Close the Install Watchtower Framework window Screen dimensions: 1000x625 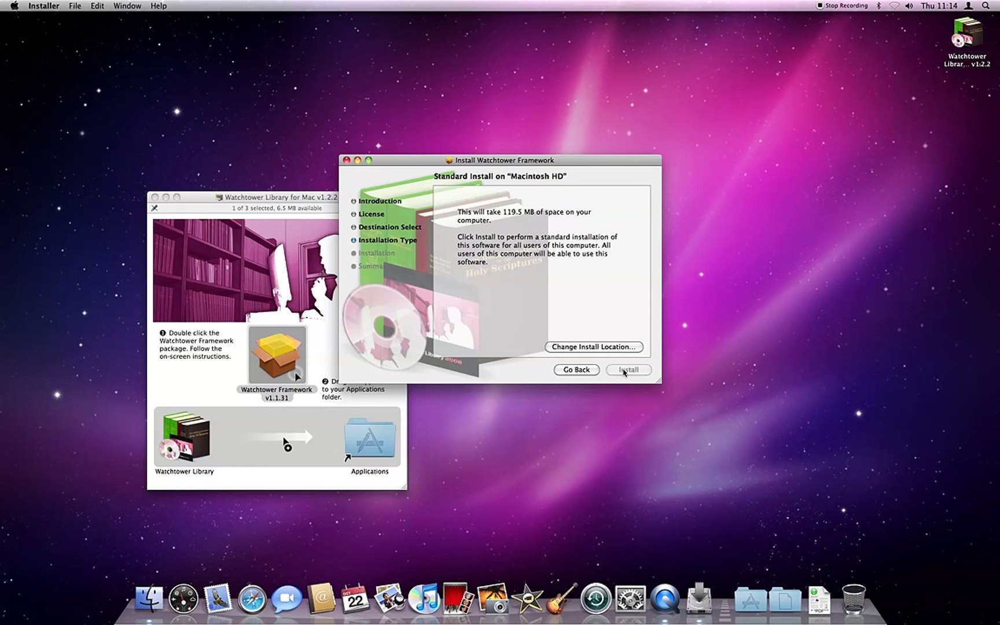pyautogui.click(x=347, y=160)
